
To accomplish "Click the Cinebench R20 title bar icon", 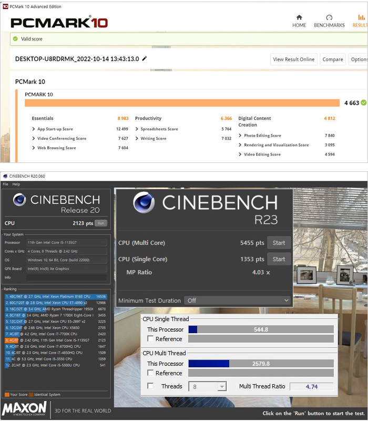I will 5,176.
